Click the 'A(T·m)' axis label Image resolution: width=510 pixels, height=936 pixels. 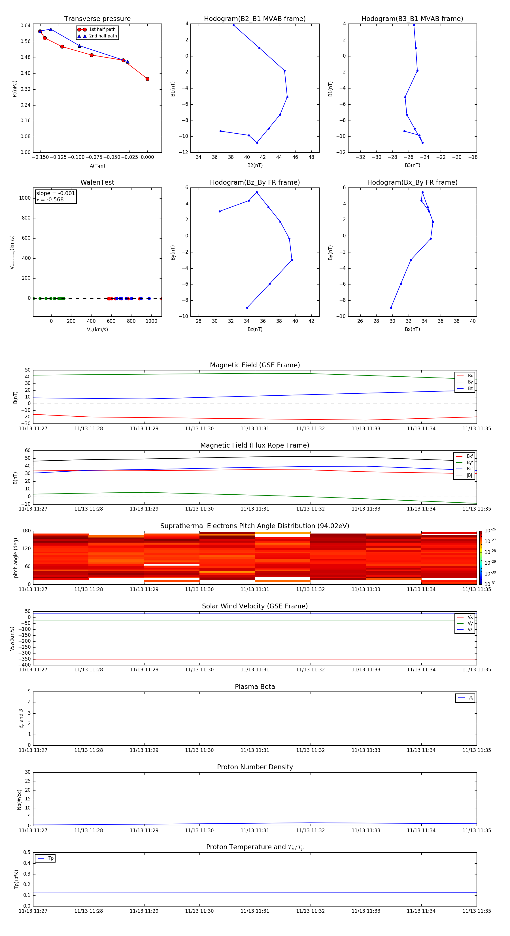tap(97, 166)
